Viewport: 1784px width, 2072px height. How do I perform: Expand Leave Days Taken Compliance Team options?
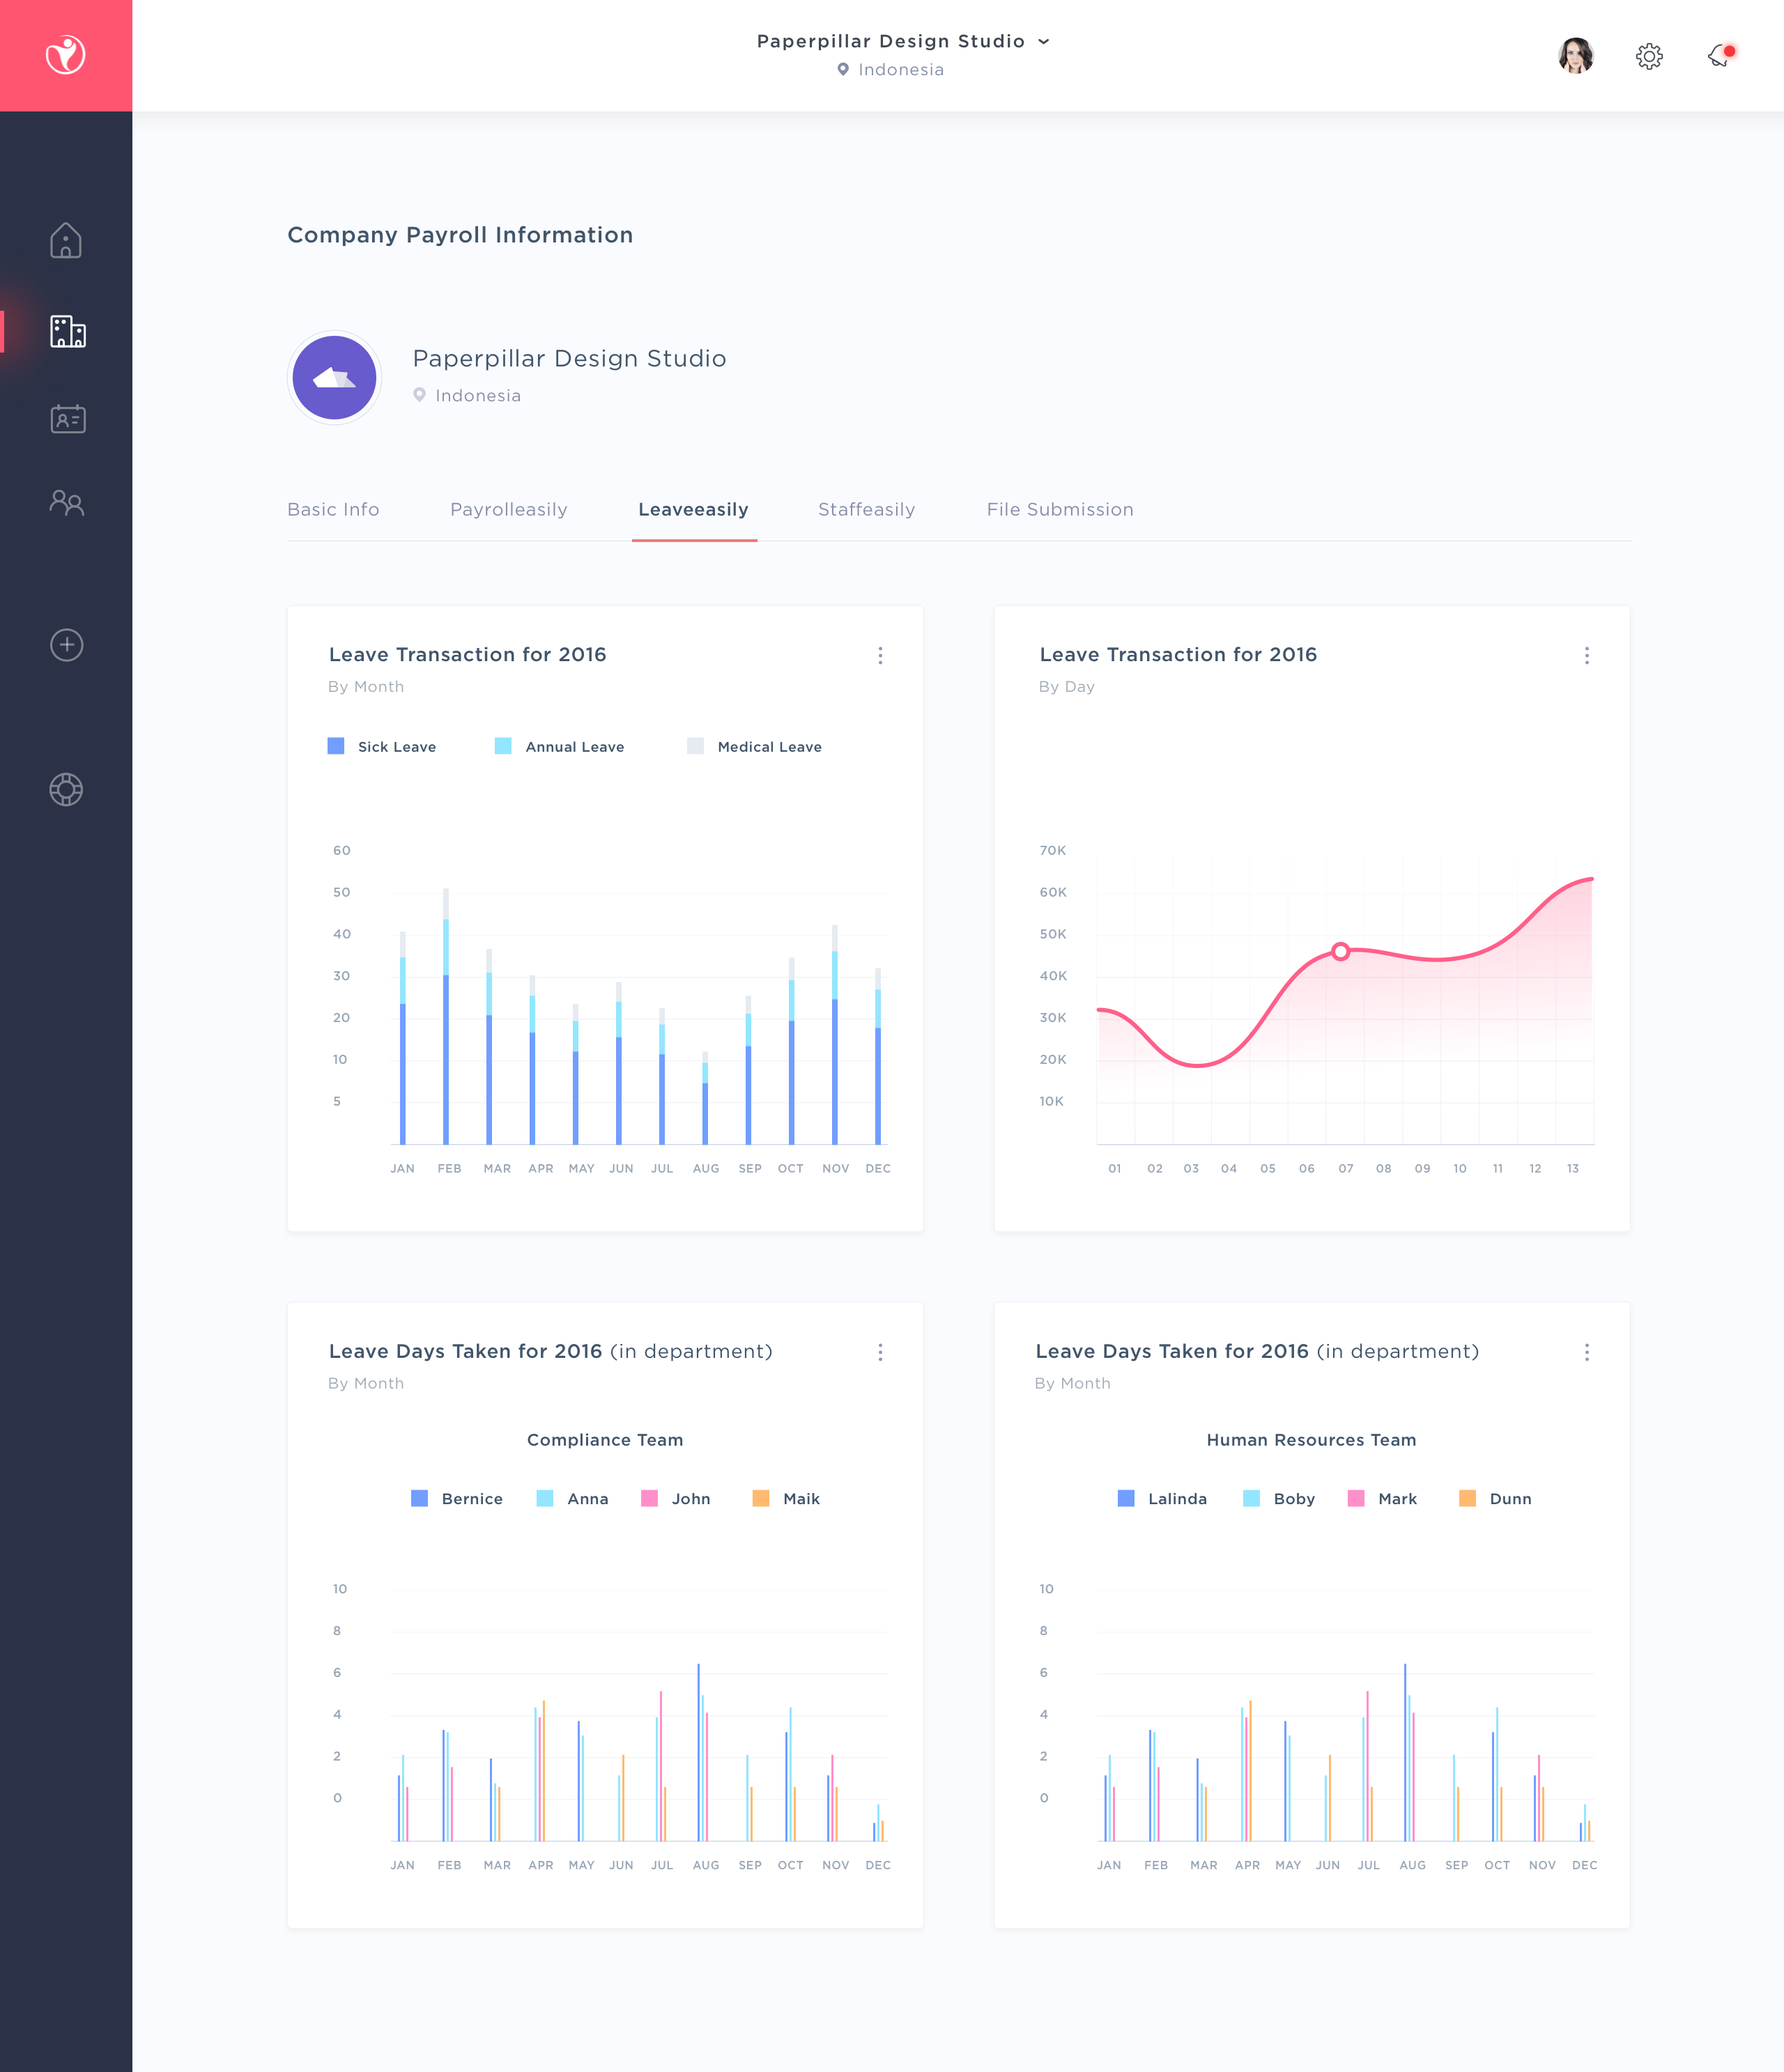click(x=879, y=1353)
